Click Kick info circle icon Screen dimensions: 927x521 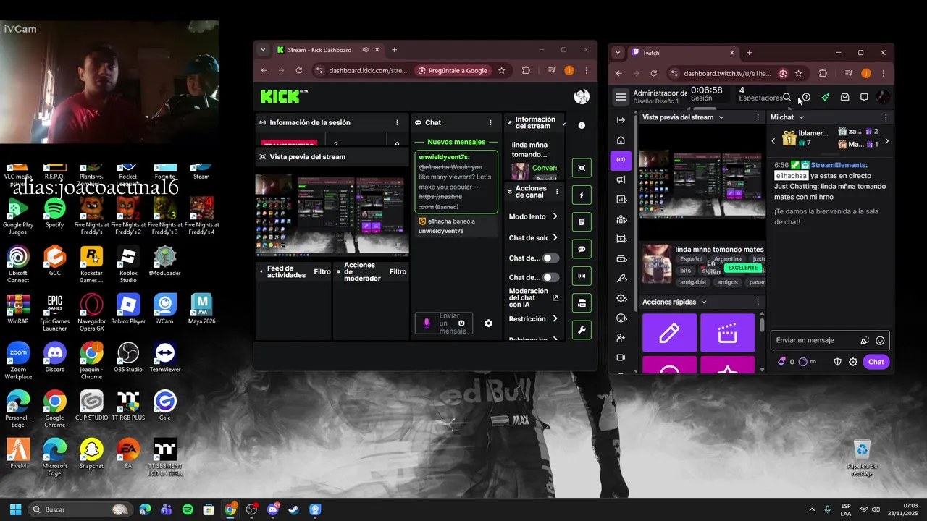(x=582, y=125)
